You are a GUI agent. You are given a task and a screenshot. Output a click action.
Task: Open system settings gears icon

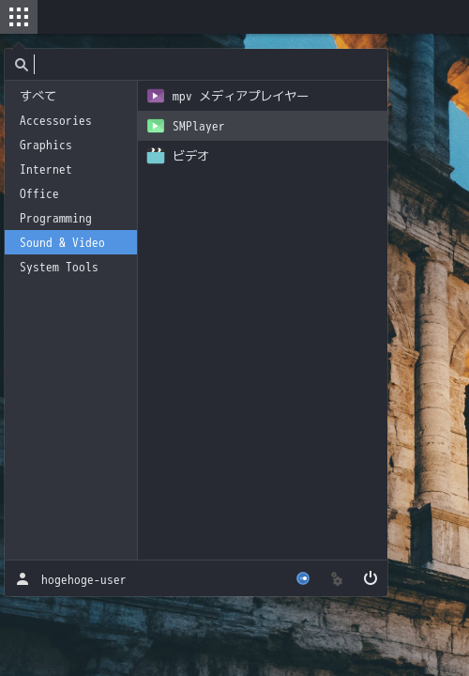tap(337, 578)
